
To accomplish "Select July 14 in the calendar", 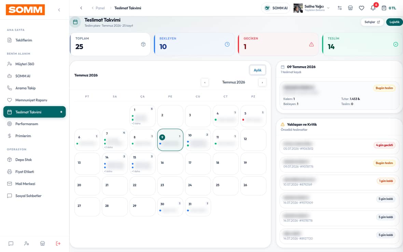I will tap(115, 164).
